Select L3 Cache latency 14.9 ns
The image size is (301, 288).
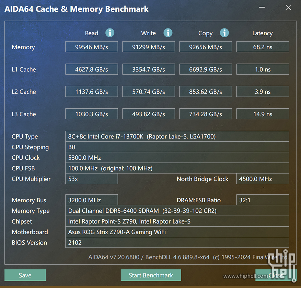[x=263, y=114]
